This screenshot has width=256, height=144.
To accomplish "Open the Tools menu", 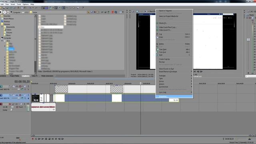I will [x=19, y=4].
